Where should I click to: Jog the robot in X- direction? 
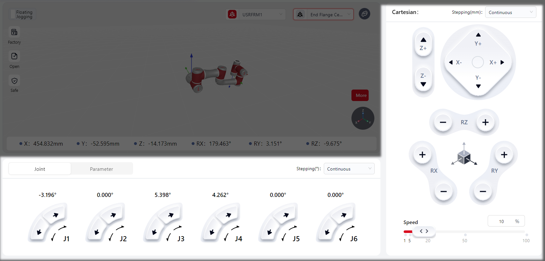pyautogui.click(x=455, y=62)
